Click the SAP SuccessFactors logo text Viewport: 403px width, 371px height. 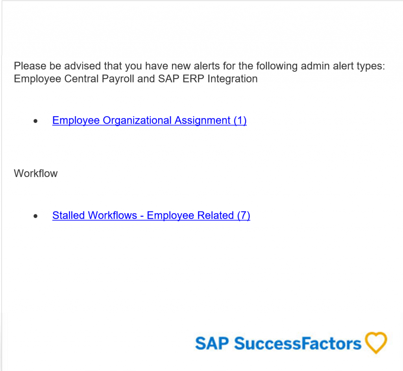[x=278, y=343]
